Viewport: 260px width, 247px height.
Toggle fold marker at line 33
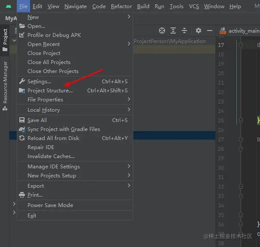[x=241, y=196]
